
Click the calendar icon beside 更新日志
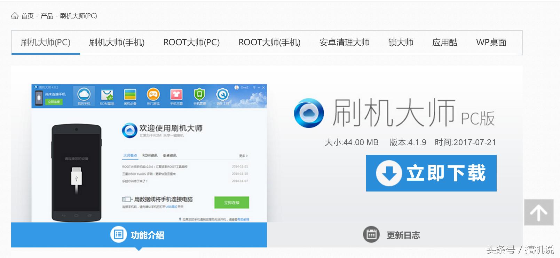point(371,234)
